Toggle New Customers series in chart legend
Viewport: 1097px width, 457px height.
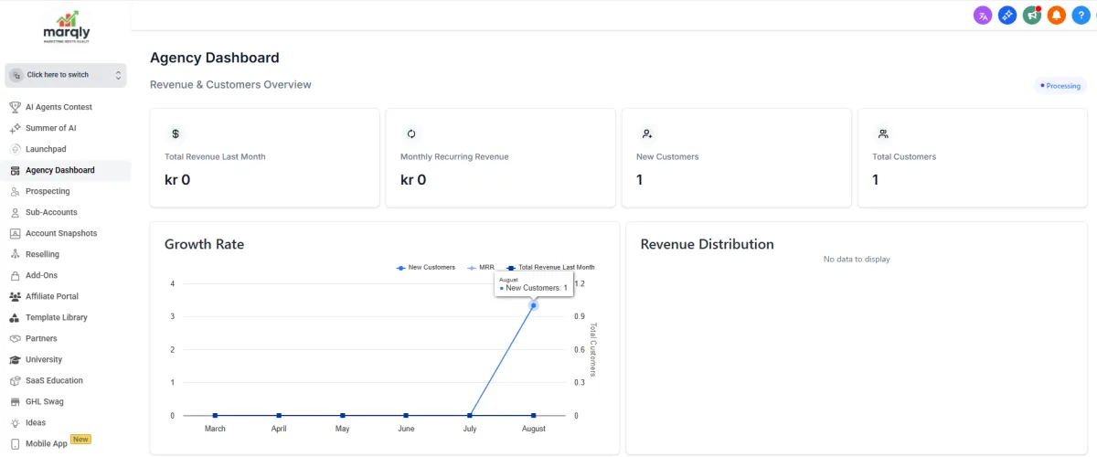pyautogui.click(x=426, y=267)
